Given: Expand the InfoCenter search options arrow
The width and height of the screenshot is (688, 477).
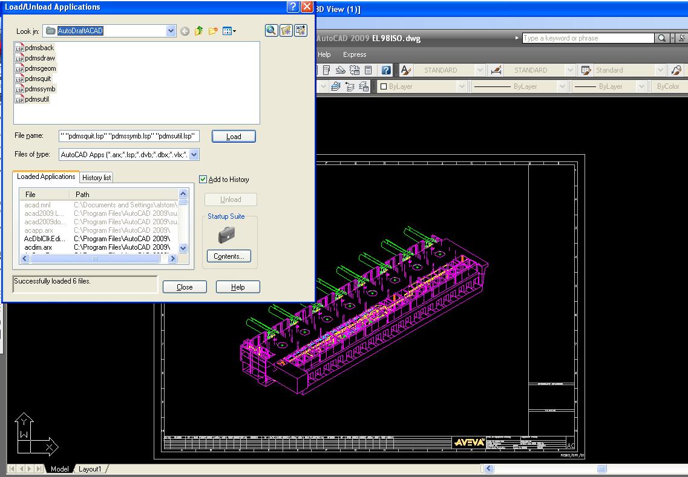Looking at the screenshot, I should point(672,38).
